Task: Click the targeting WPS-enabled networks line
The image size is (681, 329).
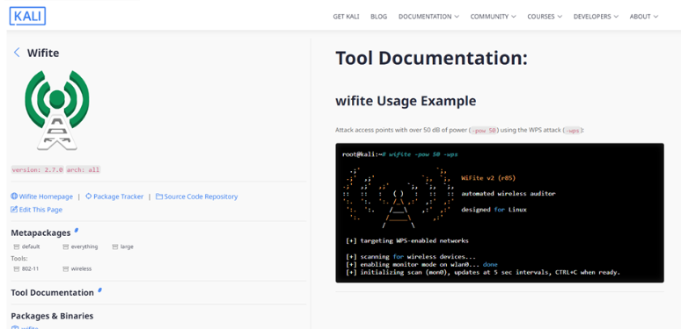Action: 407,240
